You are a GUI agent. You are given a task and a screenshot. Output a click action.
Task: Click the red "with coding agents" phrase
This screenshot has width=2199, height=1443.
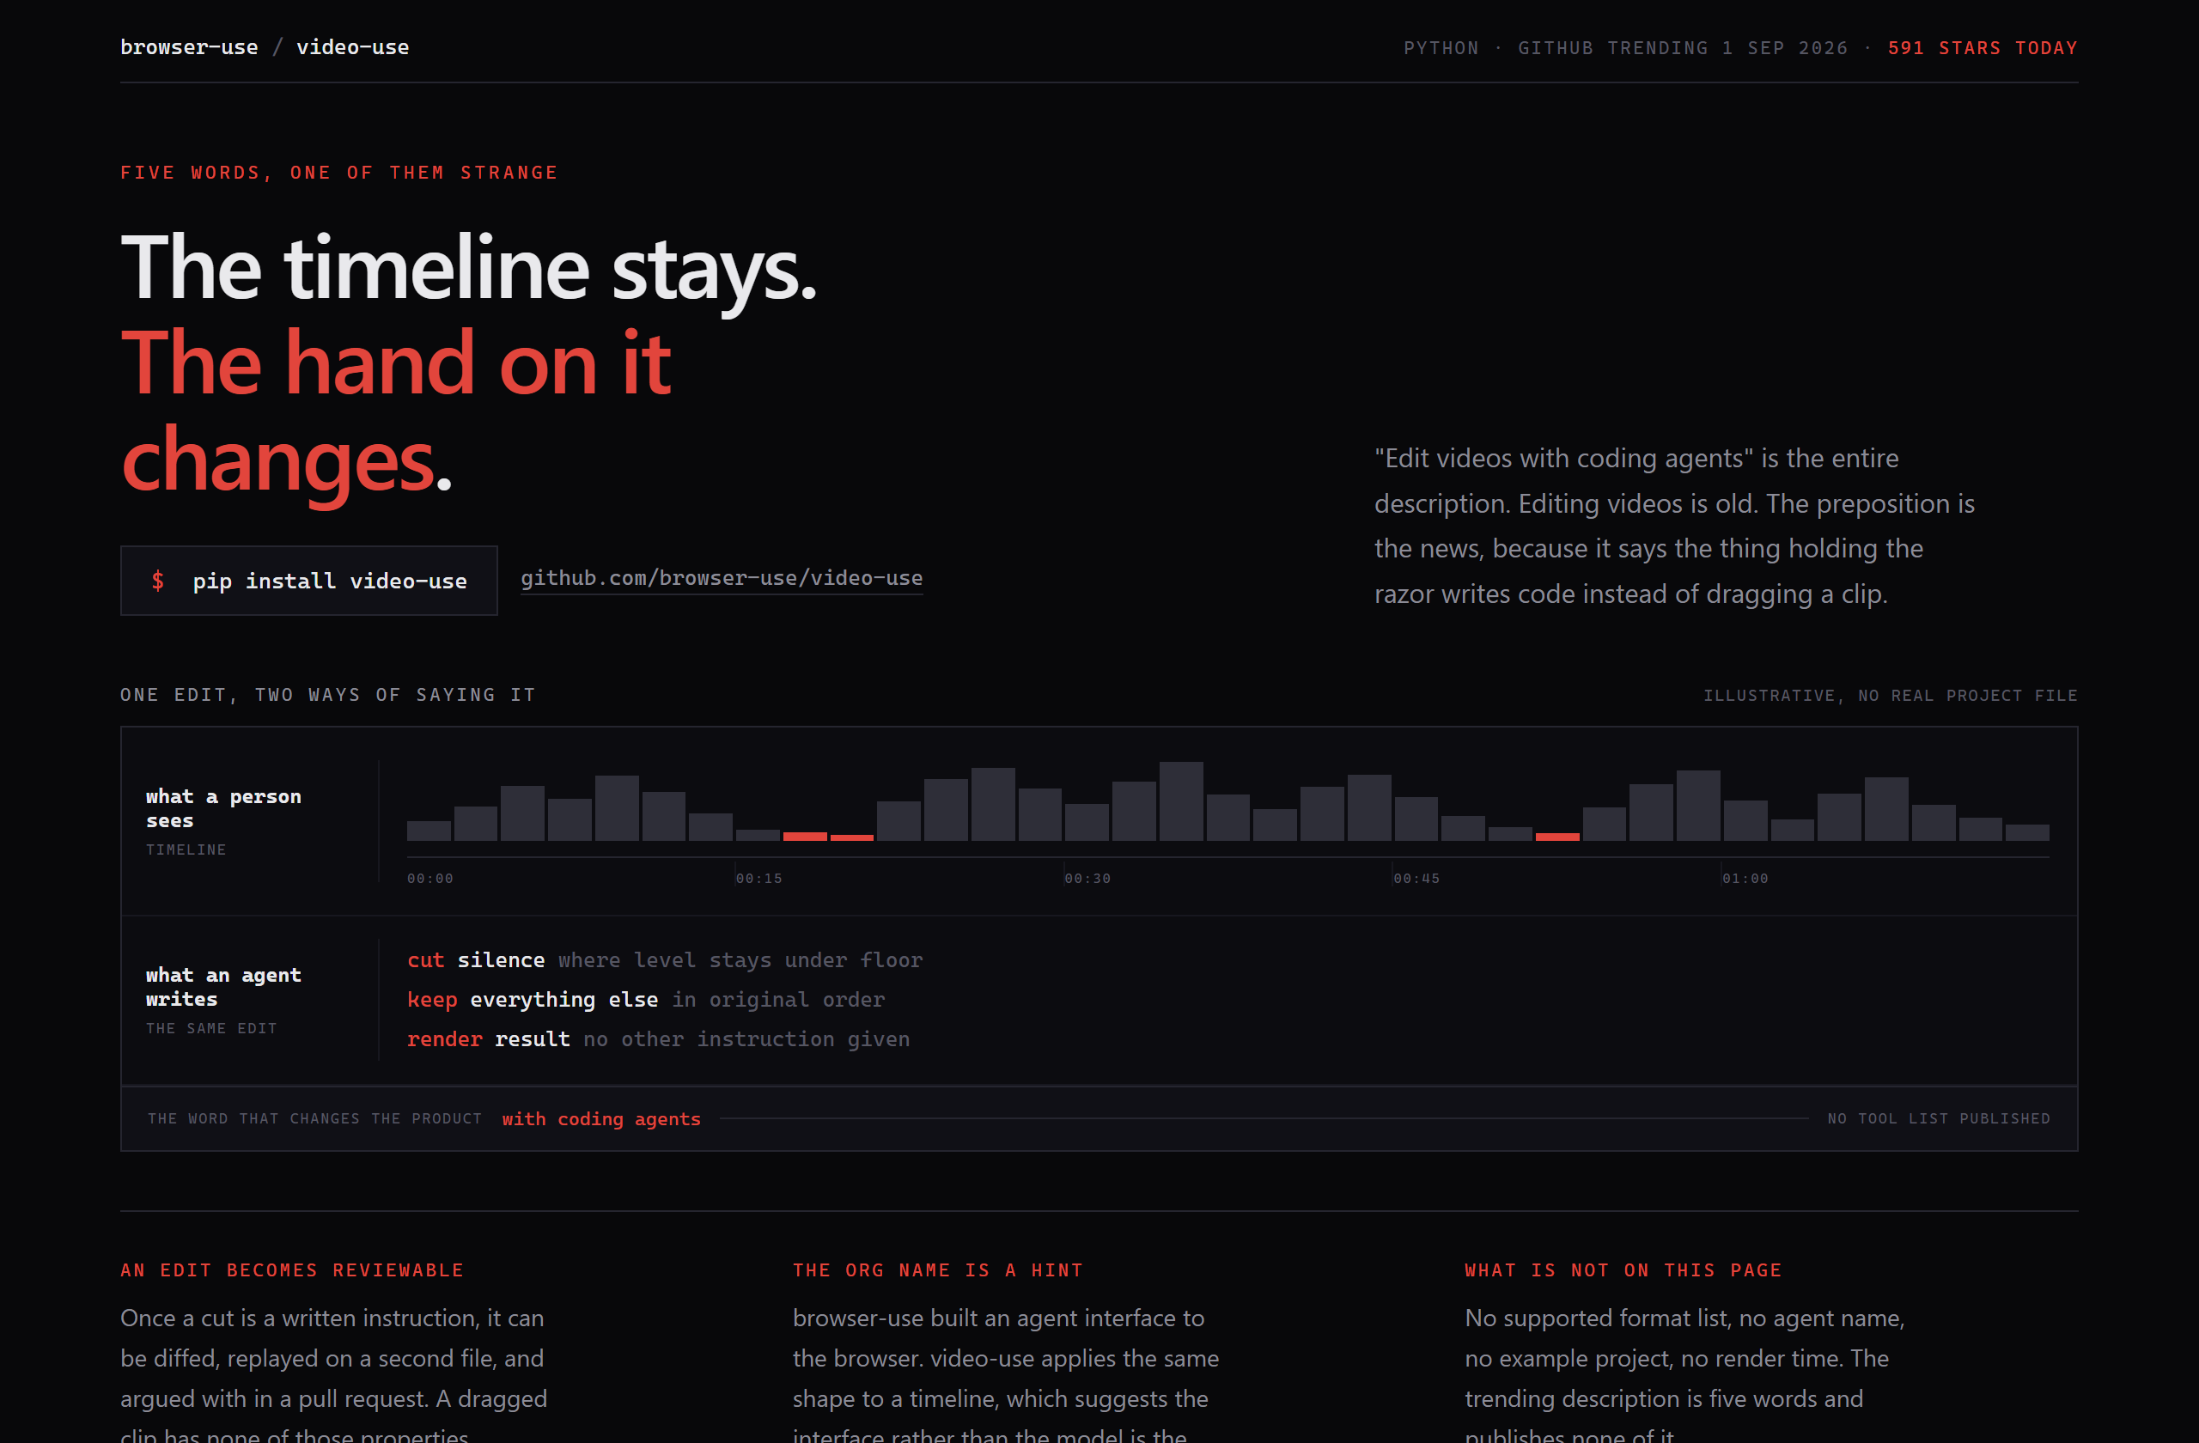pyautogui.click(x=601, y=1118)
